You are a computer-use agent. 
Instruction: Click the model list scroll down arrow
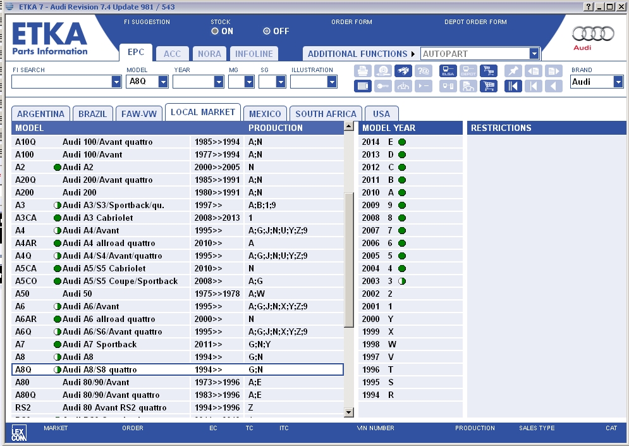(x=348, y=412)
